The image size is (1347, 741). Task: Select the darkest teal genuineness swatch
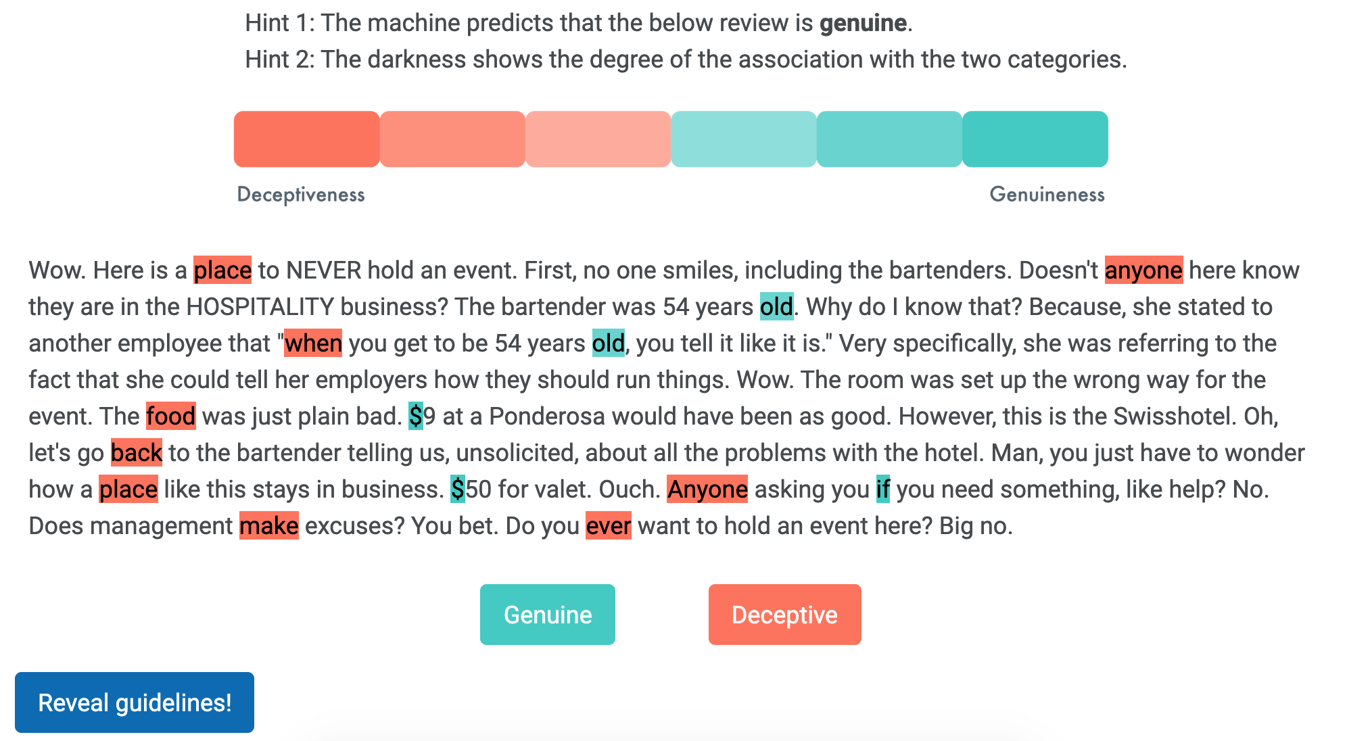[1035, 139]
